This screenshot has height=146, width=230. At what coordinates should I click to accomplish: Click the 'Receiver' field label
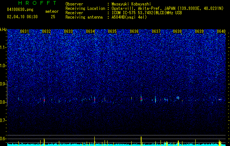pos(74,13)
